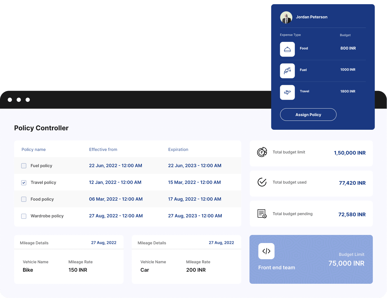Select the Fuel pump icon
This screenshot has height=298, width=387.
click(287, 71)
